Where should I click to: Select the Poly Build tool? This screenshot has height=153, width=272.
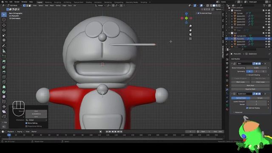[x=4, y=87]
